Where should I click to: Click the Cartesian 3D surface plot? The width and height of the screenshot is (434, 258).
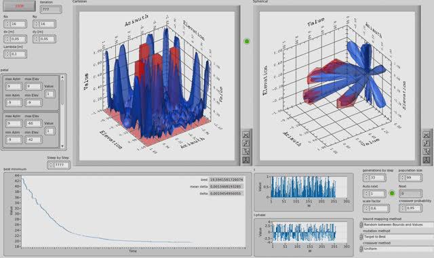pyautogui.click(x=157, y=86)
